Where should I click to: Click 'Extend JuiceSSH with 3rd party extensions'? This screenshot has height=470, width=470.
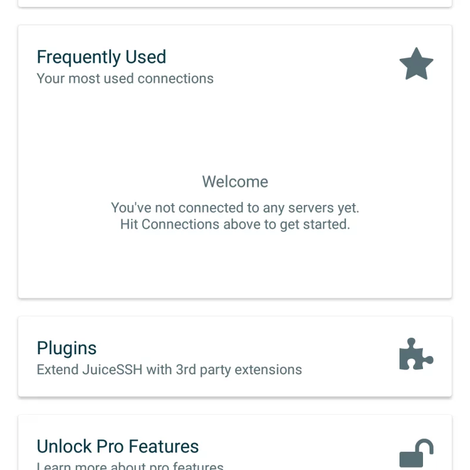pyautogui.click(x=169, y=370)
